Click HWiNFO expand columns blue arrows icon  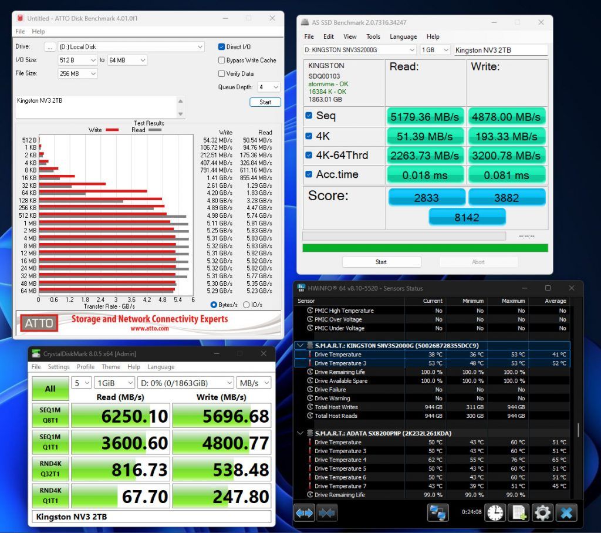[305, 512]
